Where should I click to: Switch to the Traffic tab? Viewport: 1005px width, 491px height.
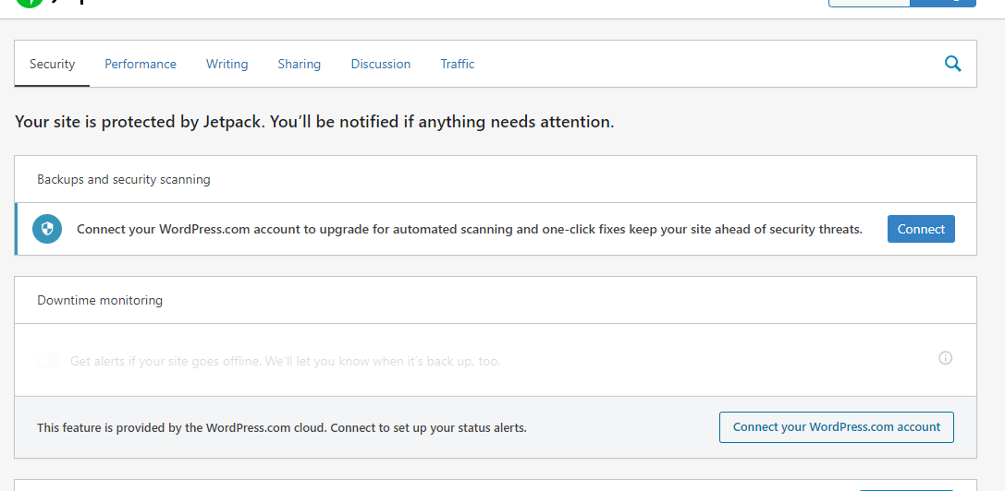458,64
